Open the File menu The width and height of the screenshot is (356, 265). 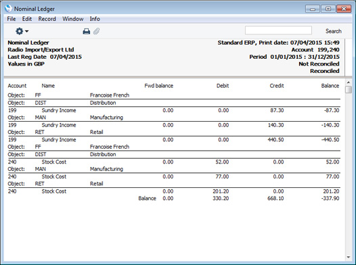(12, 19)
